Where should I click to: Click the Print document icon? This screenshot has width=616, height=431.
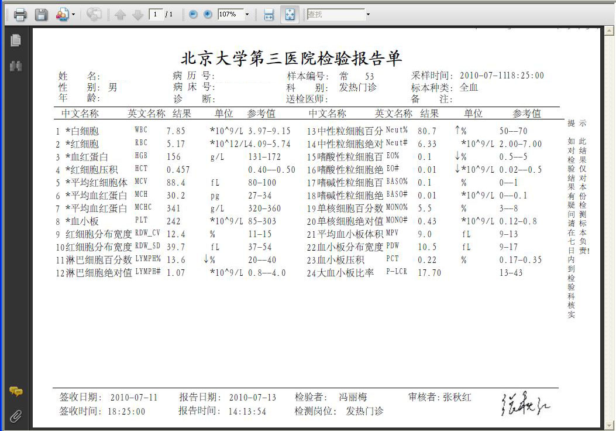[x=20, y=14]
